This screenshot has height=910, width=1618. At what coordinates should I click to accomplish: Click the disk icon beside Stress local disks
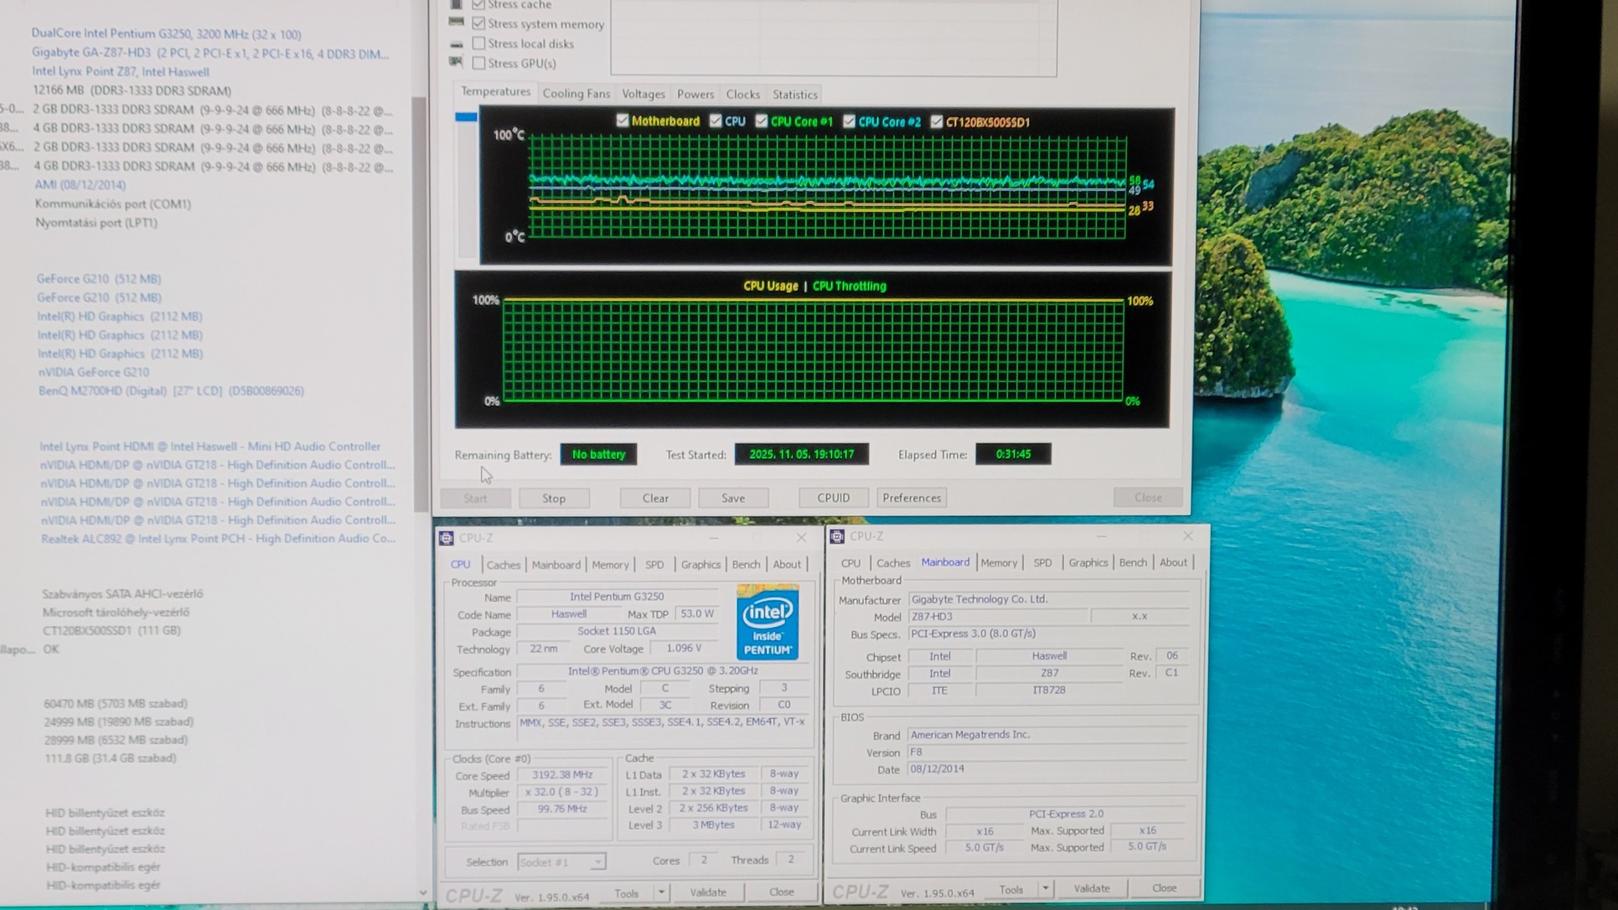click(457, 44)
